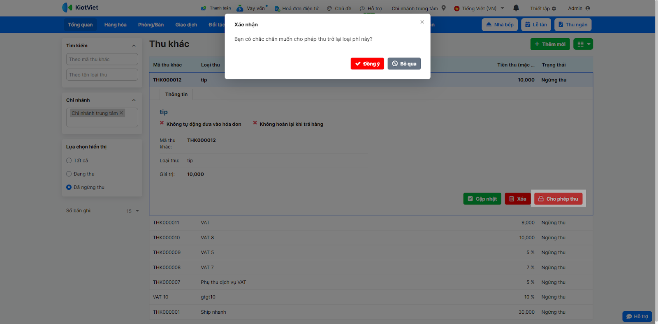Click Chi nhánh trung tâm branch selector

point(419,8)
